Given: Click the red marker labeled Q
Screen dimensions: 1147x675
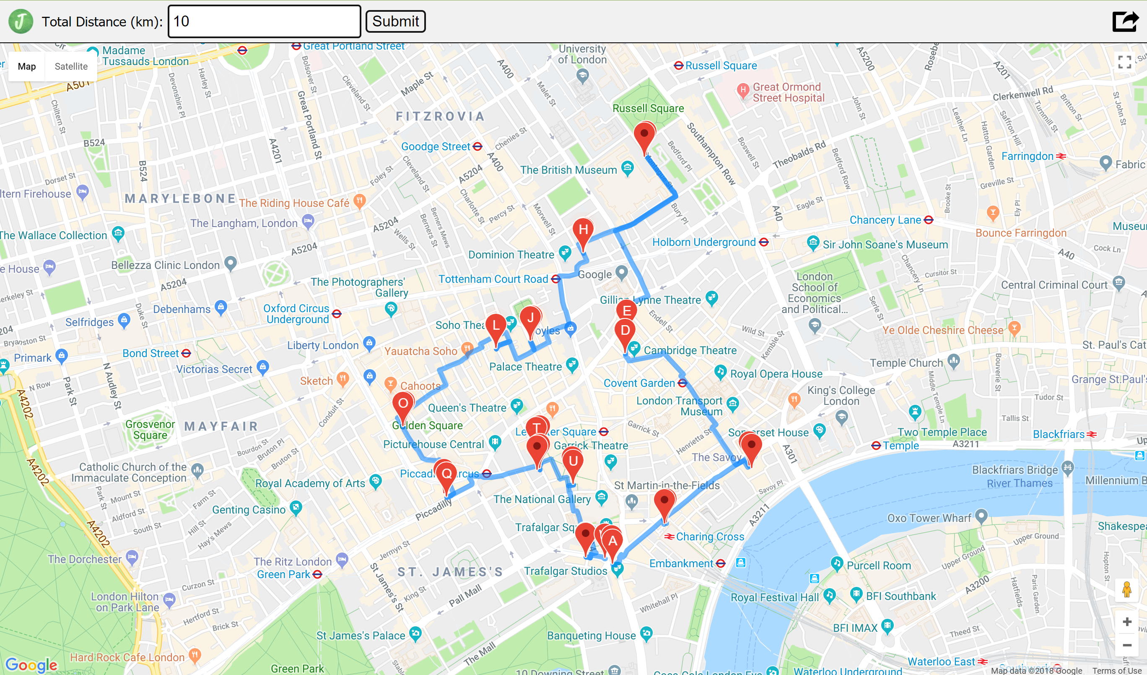Looking at the screenshot, I should click(446, 474).
